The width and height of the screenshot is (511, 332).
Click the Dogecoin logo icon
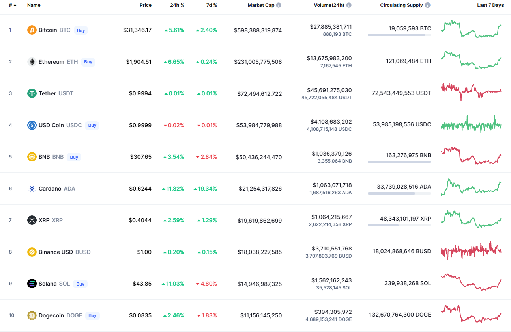(x=32, y=315)
